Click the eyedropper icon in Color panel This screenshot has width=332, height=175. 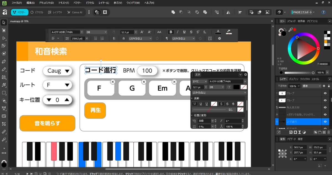pos(290,30)
